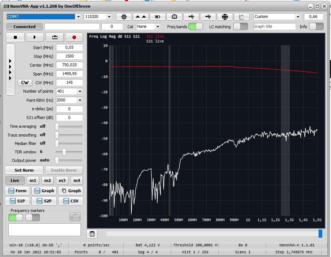Export S1P file
The width and height of the screenshot is (331, 257).
click(17, 201)
